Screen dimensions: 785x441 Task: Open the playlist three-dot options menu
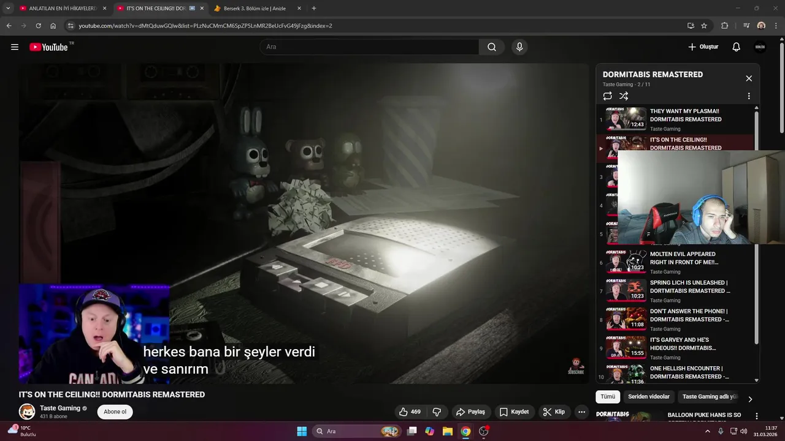tap(749, 96)
